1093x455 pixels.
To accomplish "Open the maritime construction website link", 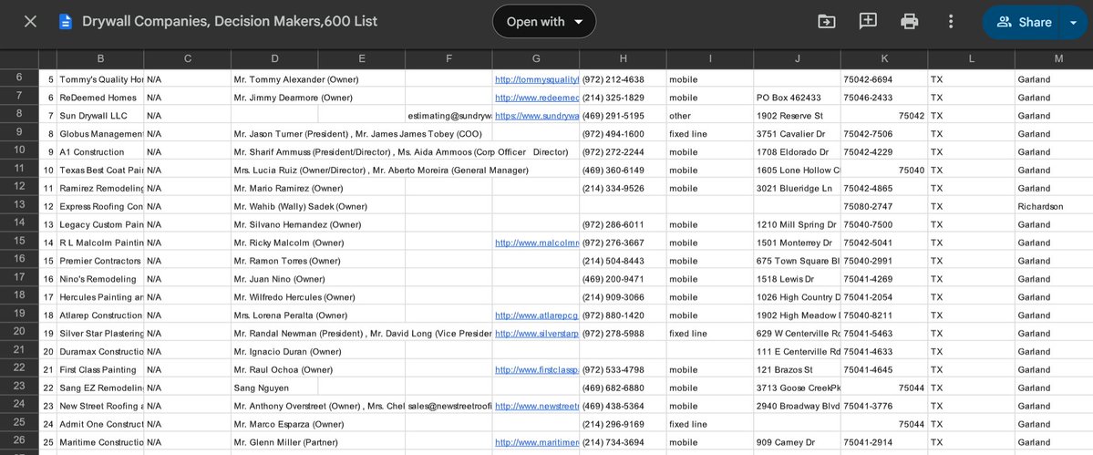I will 537,441.
